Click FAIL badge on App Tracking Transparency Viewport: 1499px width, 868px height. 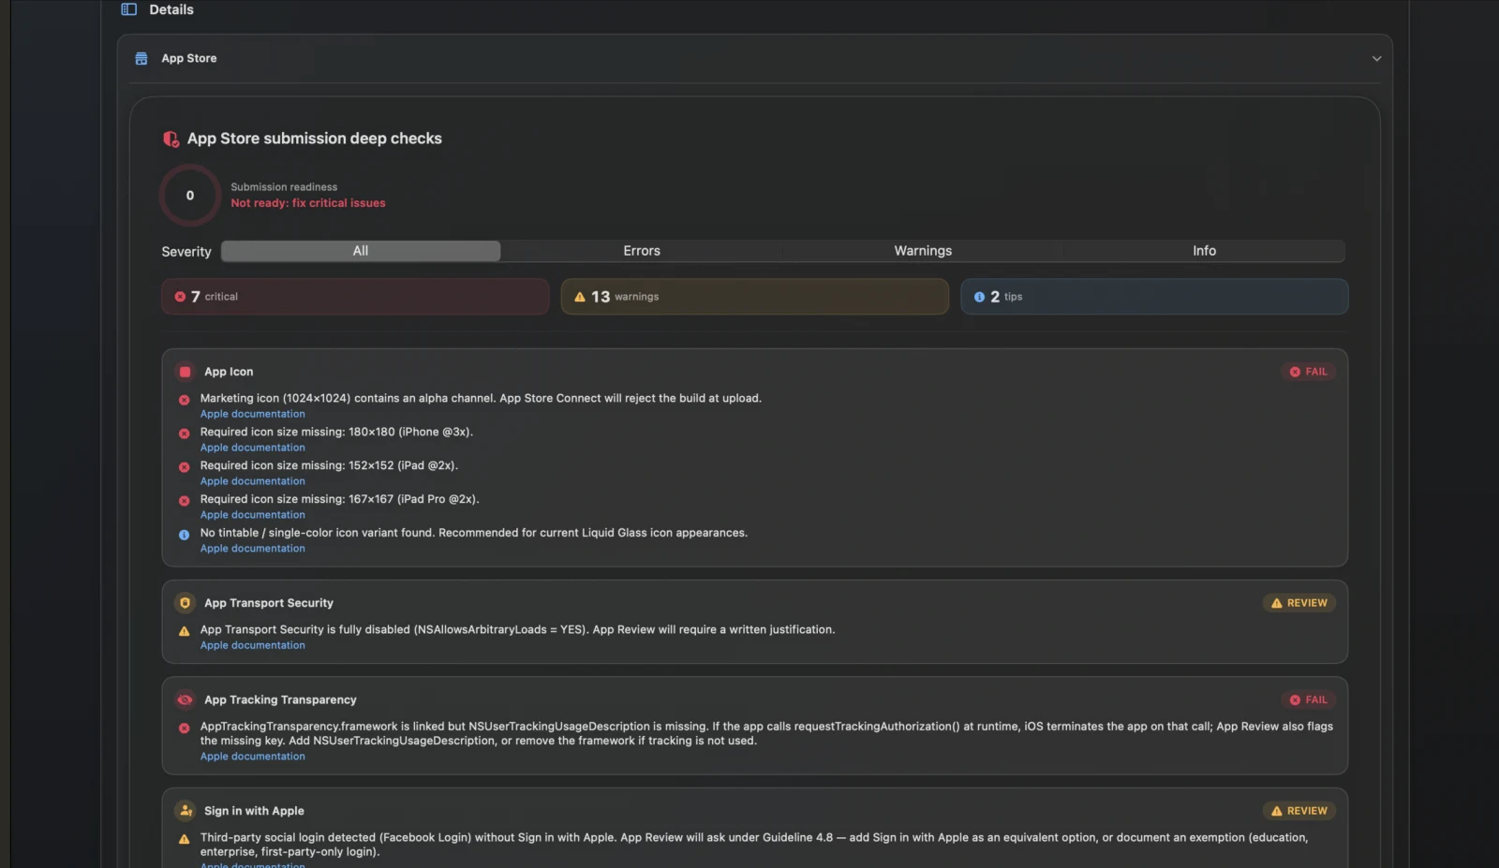point(1308,699)
